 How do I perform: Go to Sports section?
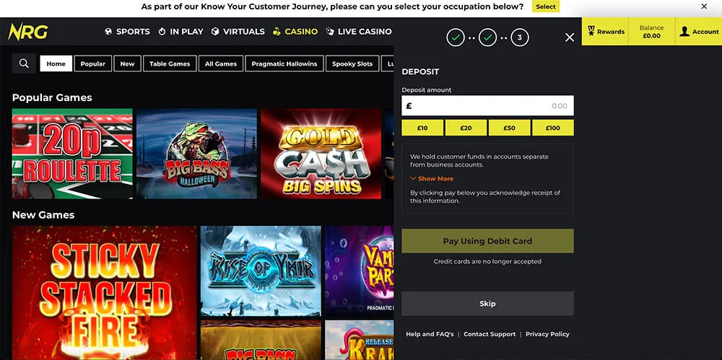tap(127, 32)
